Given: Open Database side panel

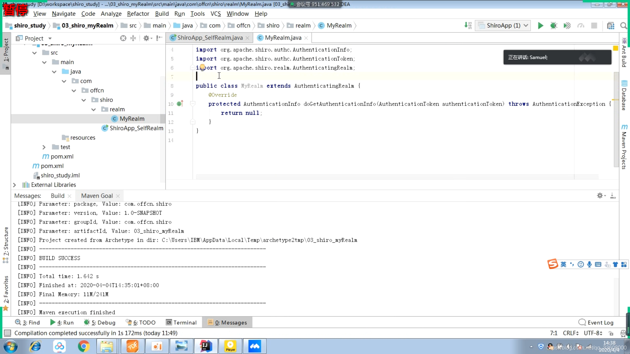Looking at the screenshot, I should pos(624,95).
